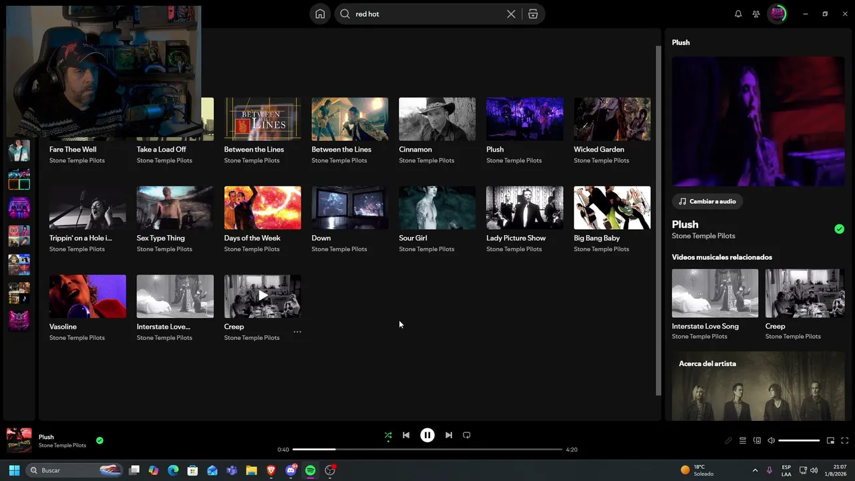
Task: Open the Vasoline video thumbnail
Action: [88, 296]
